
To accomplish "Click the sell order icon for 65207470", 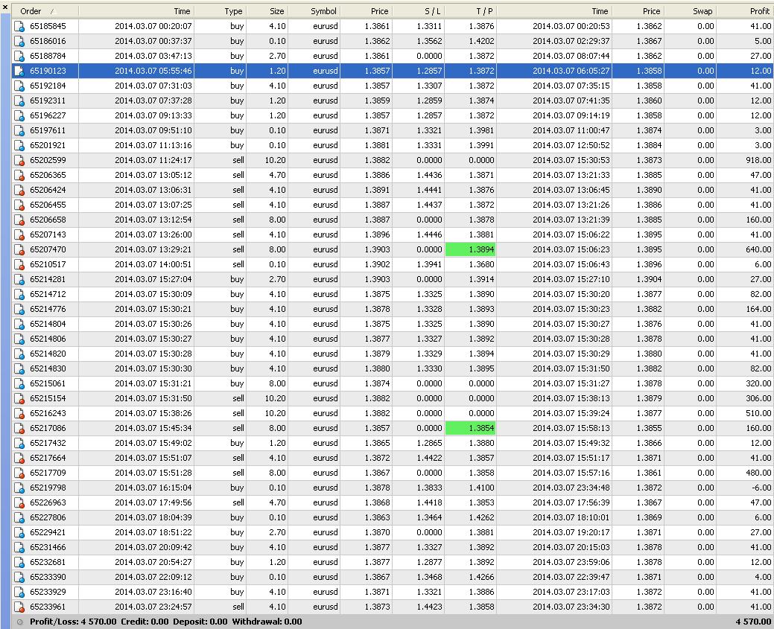I will 19,249.
